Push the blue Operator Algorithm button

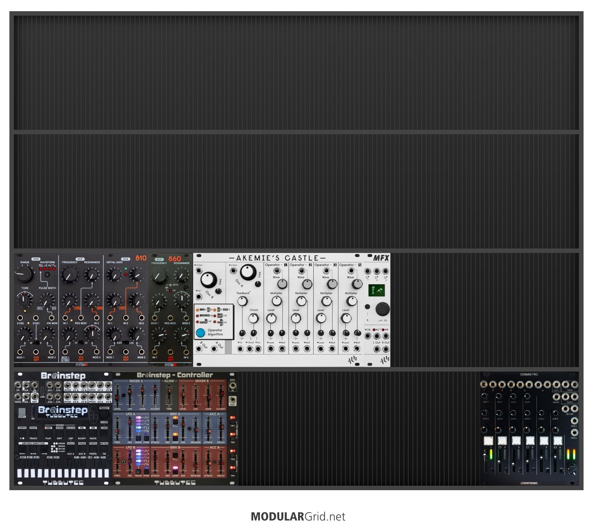(x=200, y=333)
